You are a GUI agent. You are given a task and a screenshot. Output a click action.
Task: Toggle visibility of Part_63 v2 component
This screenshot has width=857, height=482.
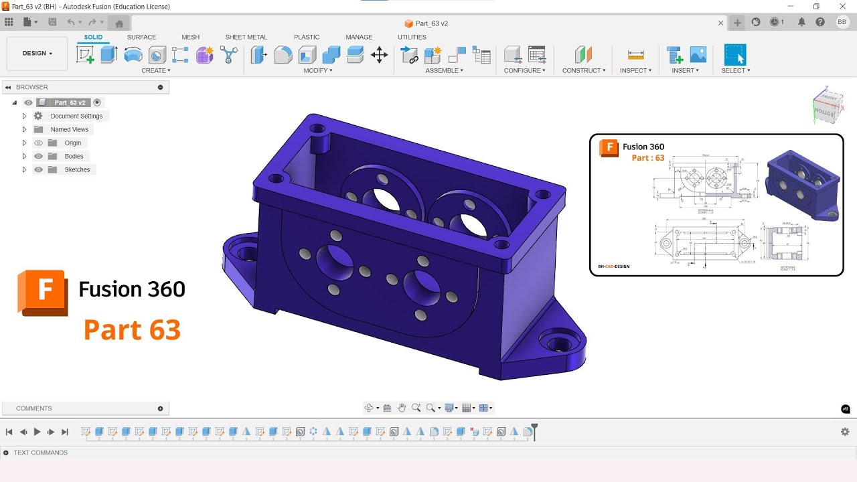click(x=28, y=102)
